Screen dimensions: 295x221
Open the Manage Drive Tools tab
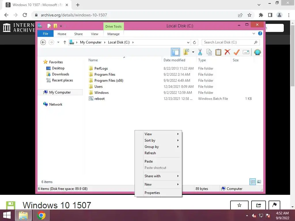click(114, 34)
